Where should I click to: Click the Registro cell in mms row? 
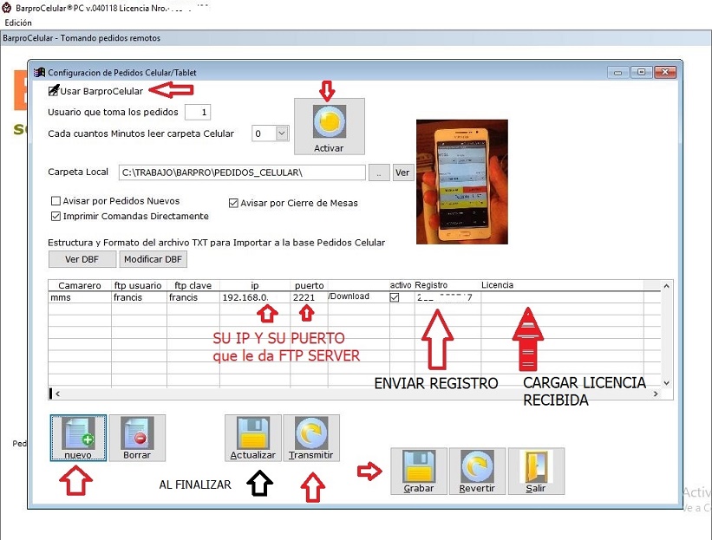point(447,297)
